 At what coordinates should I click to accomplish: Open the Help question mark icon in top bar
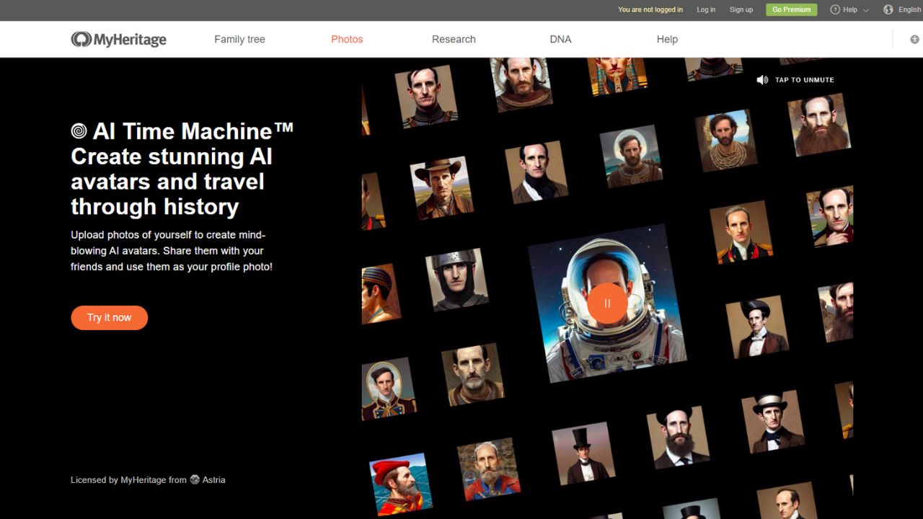click(x=835, y=9)
